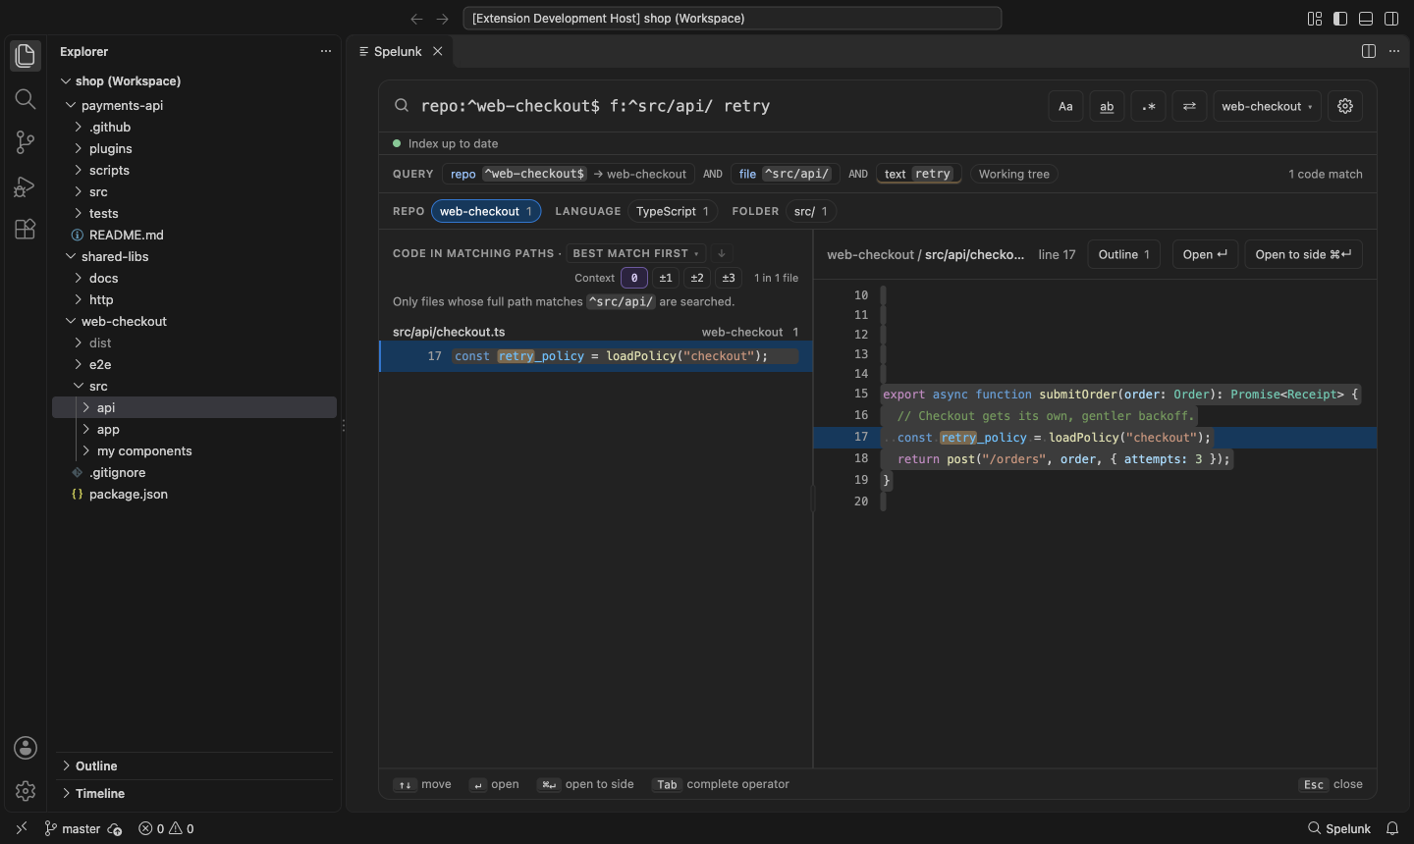
Task: Select the line 17 retry_policy search result
Action: (596, 356)
